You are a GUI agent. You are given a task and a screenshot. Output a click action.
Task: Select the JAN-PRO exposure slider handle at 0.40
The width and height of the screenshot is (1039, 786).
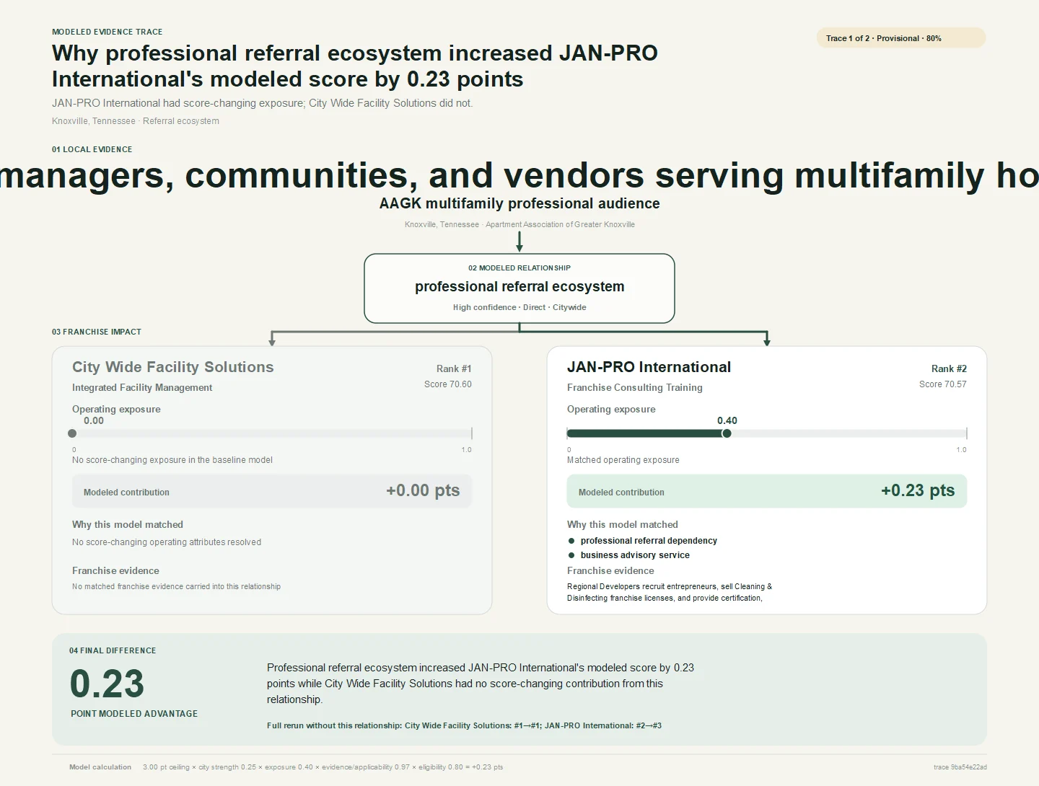click(x=727, y=433)
